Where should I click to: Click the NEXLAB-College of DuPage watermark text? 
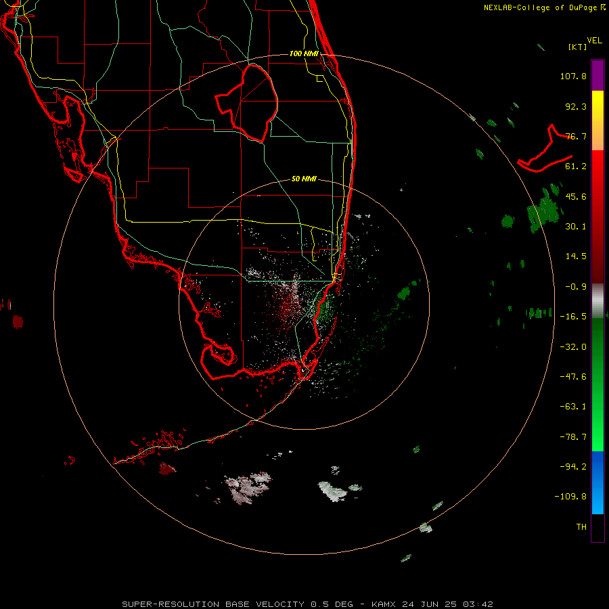pos(545,7)
